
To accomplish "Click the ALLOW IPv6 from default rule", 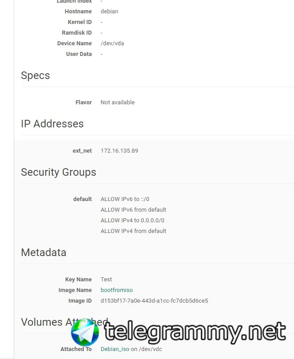I will [133, 210].
